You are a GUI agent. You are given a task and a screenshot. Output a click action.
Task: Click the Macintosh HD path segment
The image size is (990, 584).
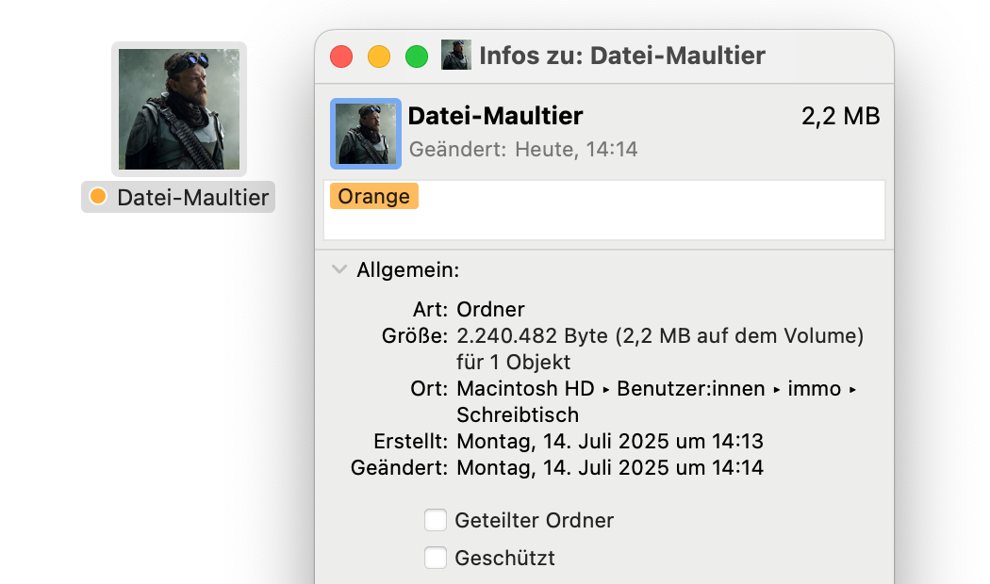(x=525, y=388)
